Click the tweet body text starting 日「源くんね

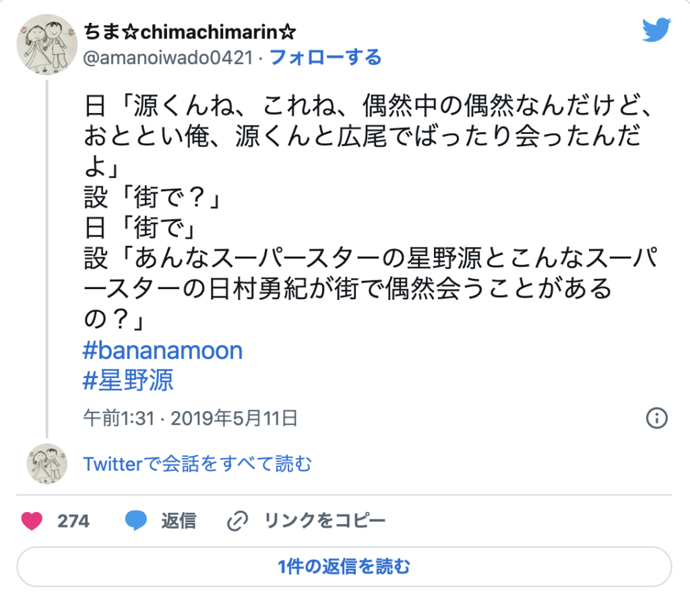(369, 105)
